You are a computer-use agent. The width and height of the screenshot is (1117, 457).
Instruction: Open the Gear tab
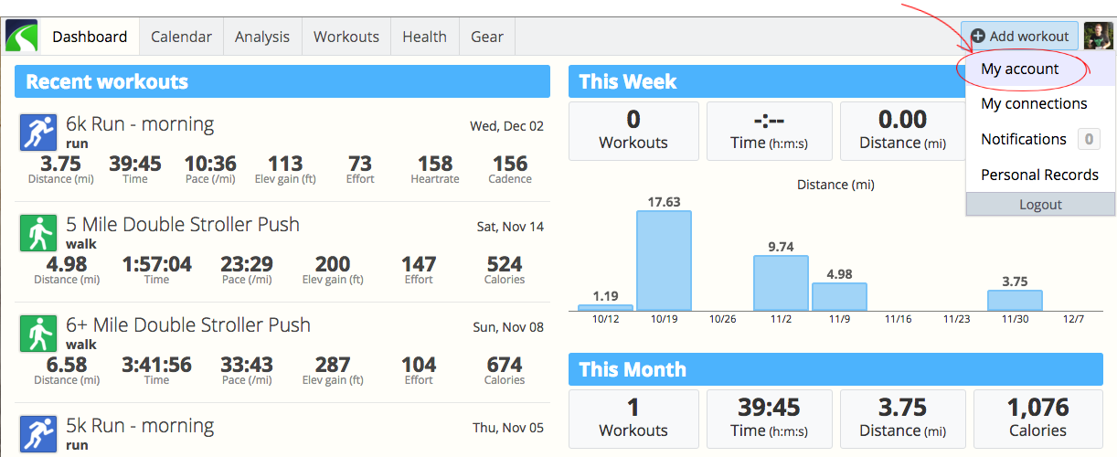[x=487, y=37]
